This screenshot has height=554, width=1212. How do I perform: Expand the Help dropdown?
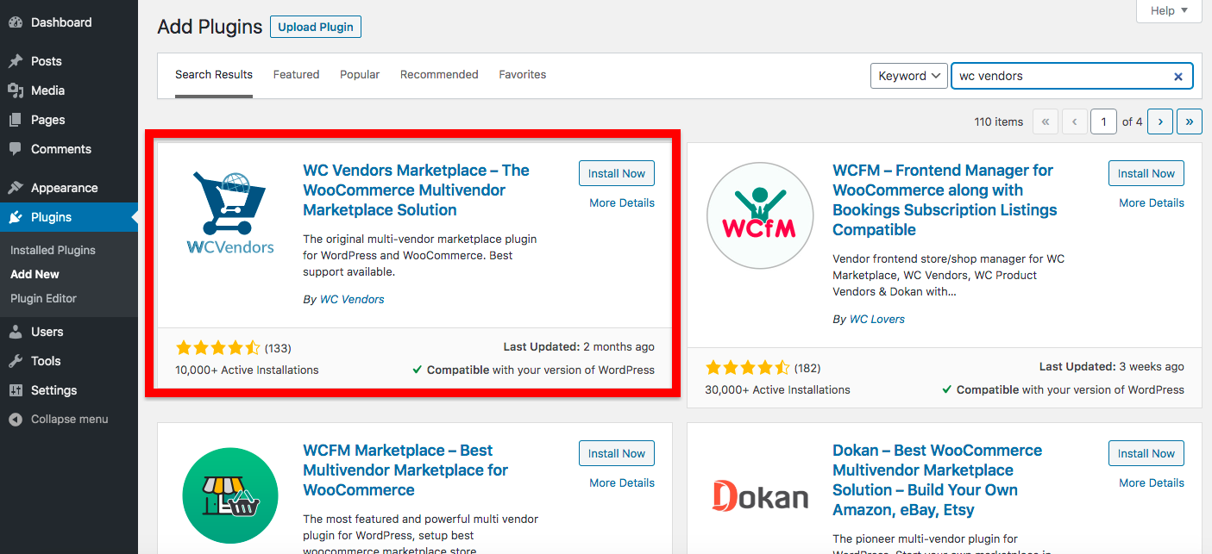click(x=1169, y=11)
